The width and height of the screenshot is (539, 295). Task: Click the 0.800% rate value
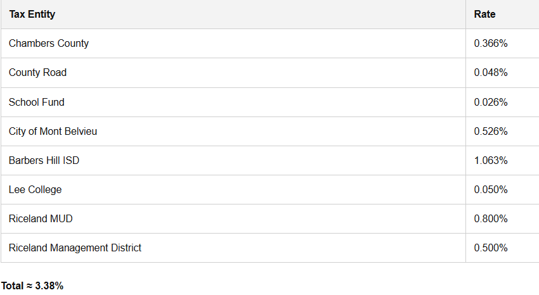pyautogui.click(x=491, y=218)
